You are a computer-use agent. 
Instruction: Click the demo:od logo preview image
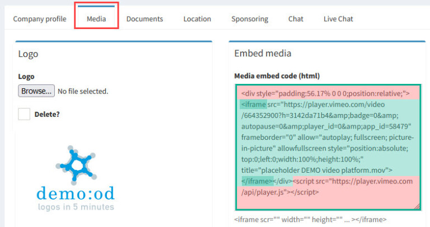(76, 178)
